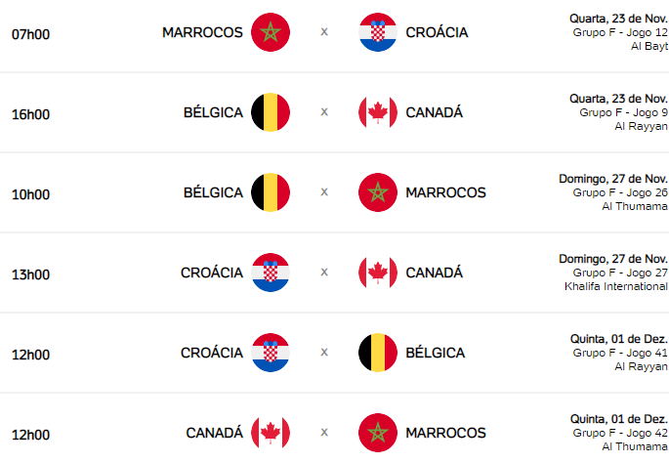Click Canada flag in Jogo 9 row

click(378, 112)
